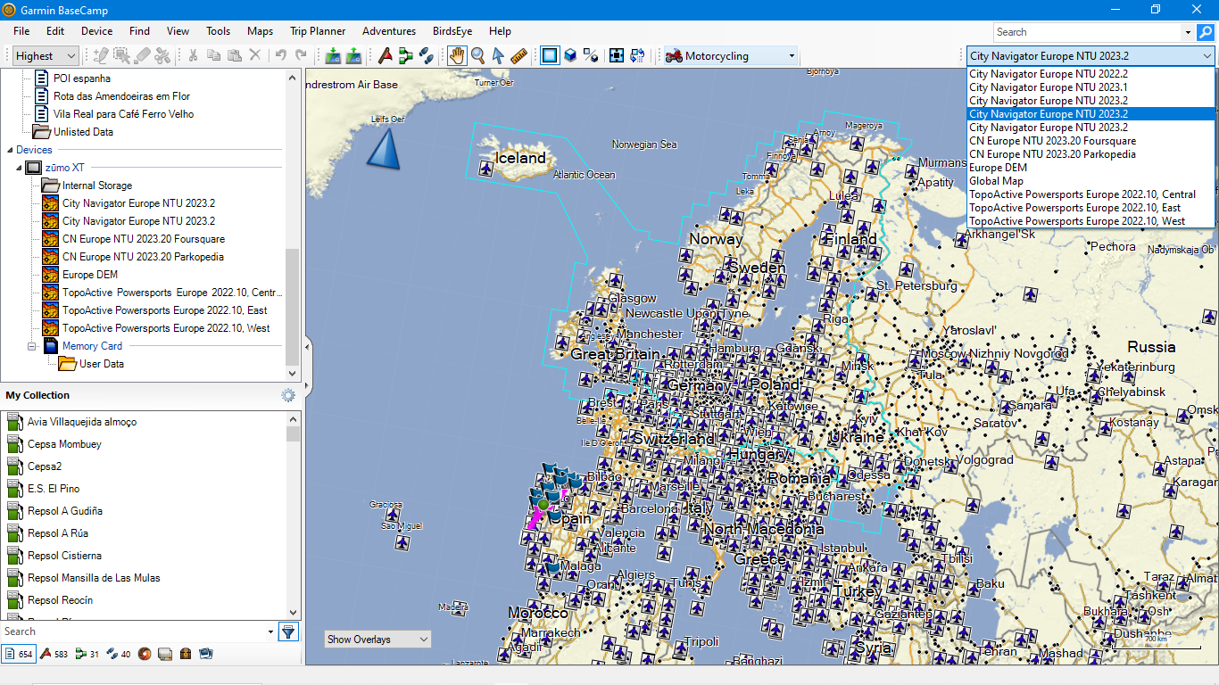Select the New Waypoint flag tool

[386, 55]
